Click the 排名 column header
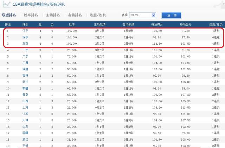This screenshot has height=148, width=225. click(8, 24)
